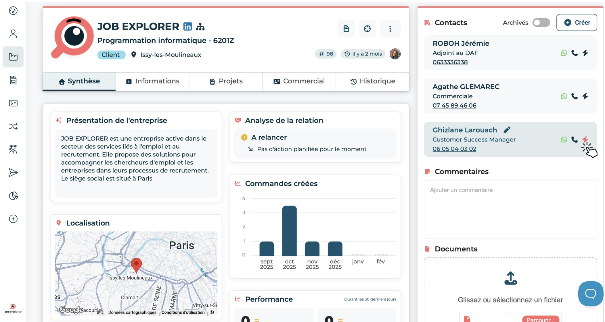Image resolution: width=605 pixels, height=322 pixels.
Task: Open the three-dot more options menu
Action: 390,29
